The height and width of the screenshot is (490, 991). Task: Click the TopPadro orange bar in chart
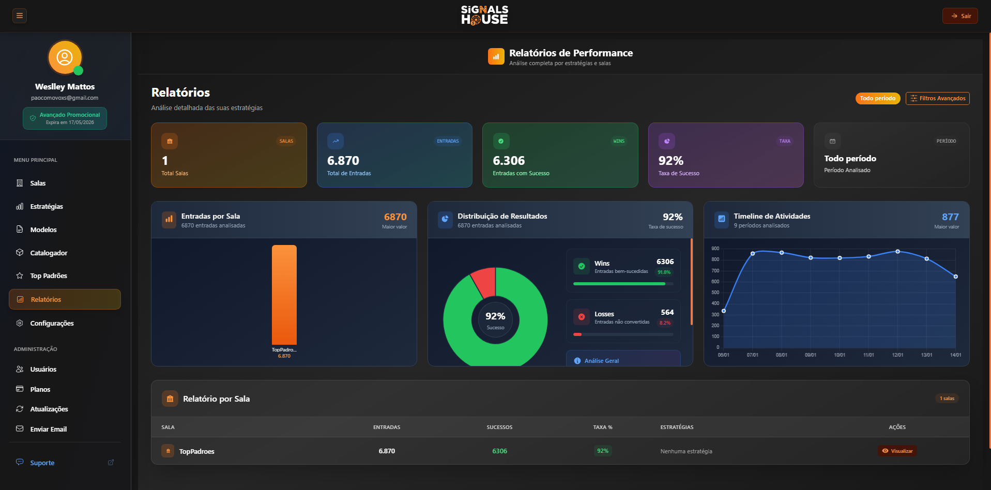[x=284, y=295]
